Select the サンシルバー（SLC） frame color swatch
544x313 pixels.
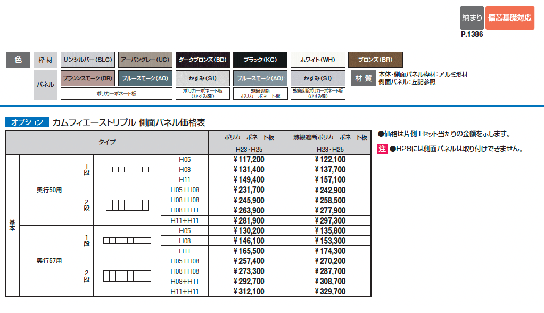pyautogui.click(x=88, y=59)
